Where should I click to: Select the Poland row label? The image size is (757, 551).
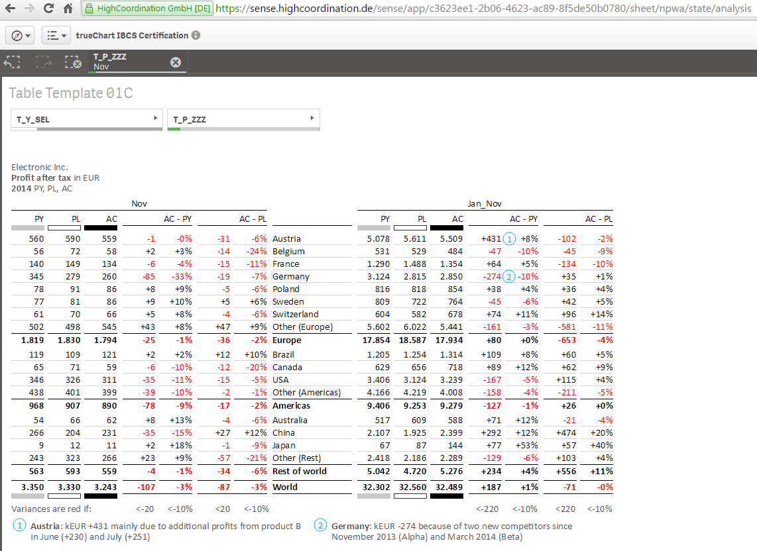pos(286,289)
